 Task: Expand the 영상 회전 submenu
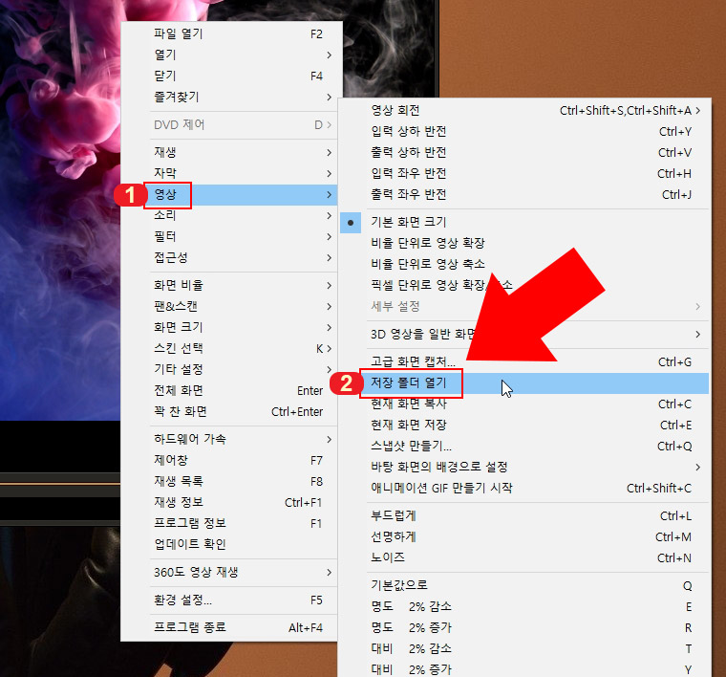524,110
